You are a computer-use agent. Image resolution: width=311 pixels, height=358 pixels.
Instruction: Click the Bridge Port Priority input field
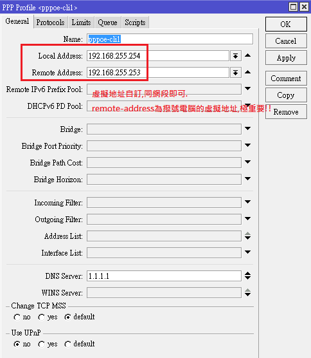(164, 146)
